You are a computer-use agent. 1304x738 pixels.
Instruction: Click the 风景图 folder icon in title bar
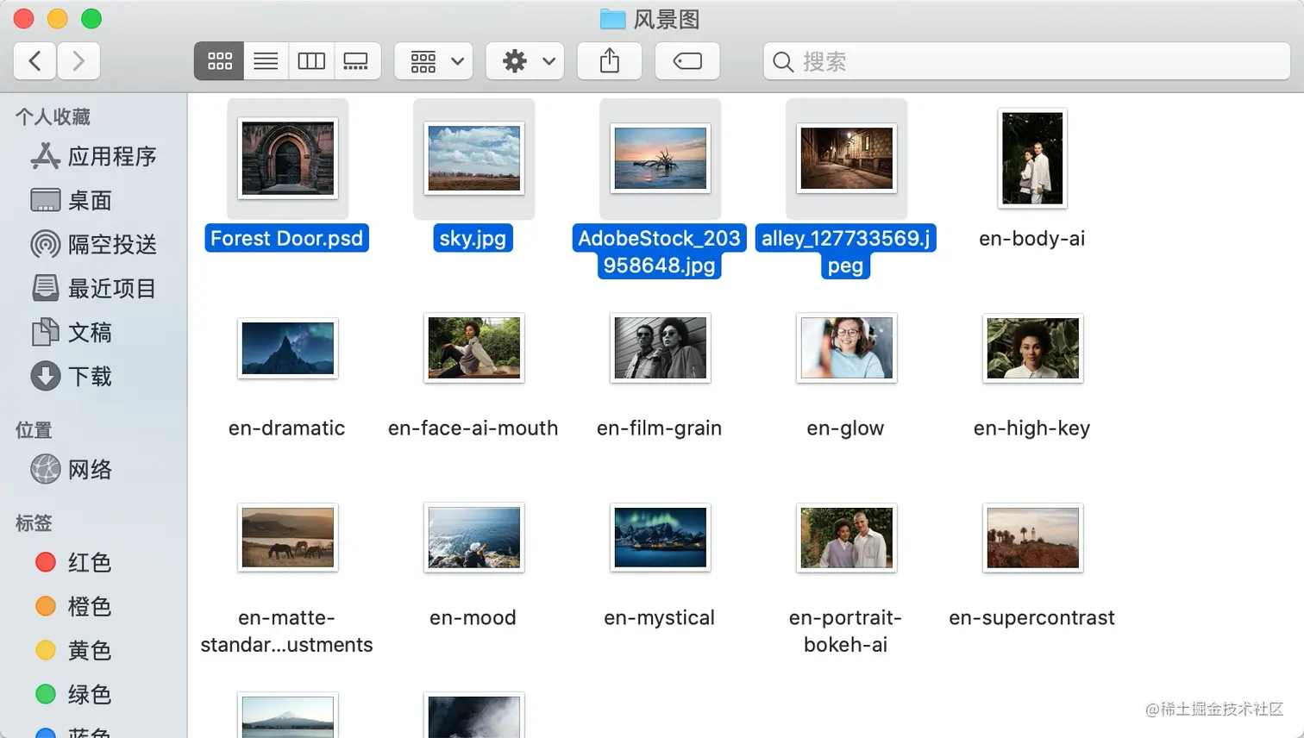[x=612, y=19]
